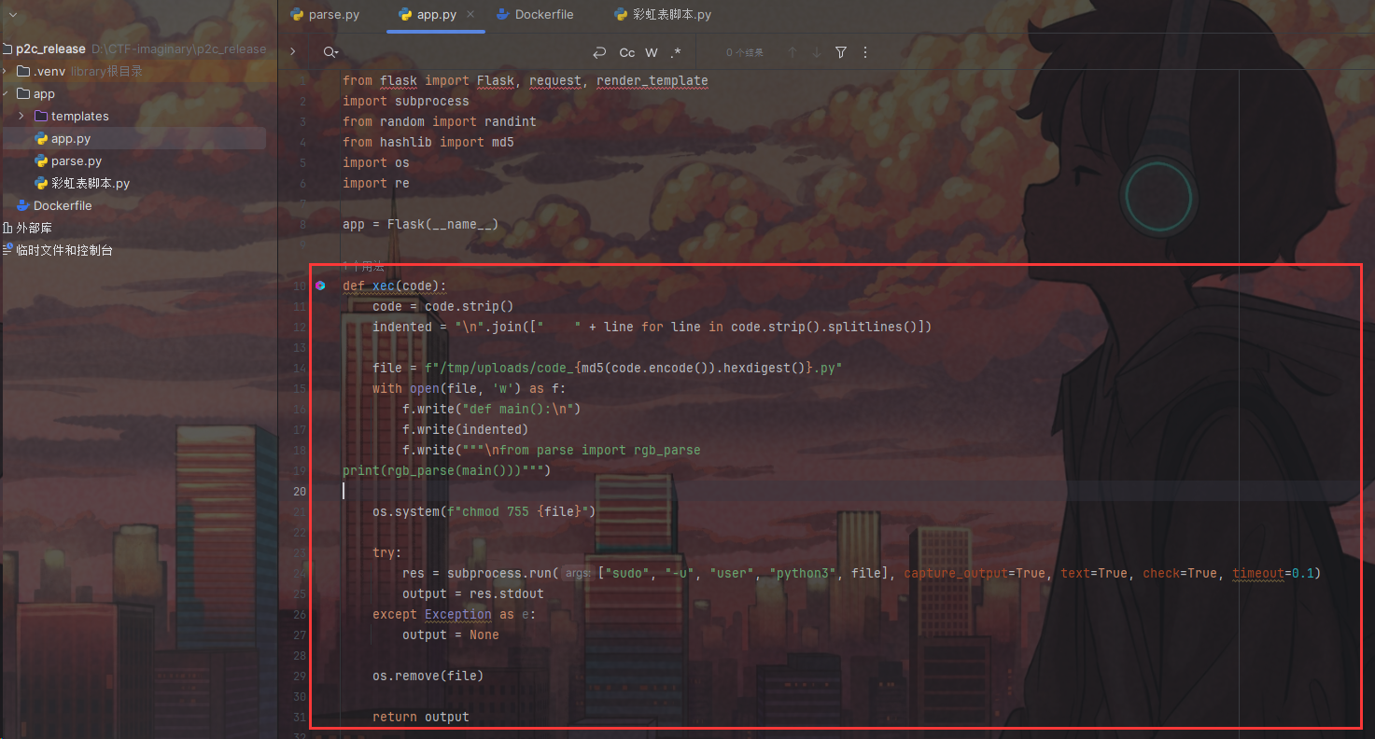Open parse.py in project tree
The height and width of the screenshot is (739, 1375).
76,160
